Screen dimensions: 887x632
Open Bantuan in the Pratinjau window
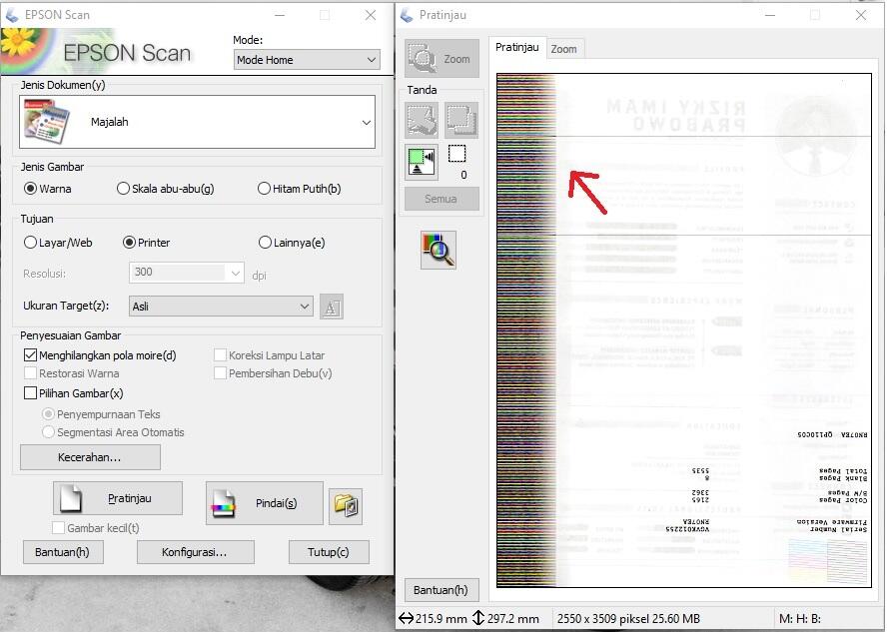442,590
